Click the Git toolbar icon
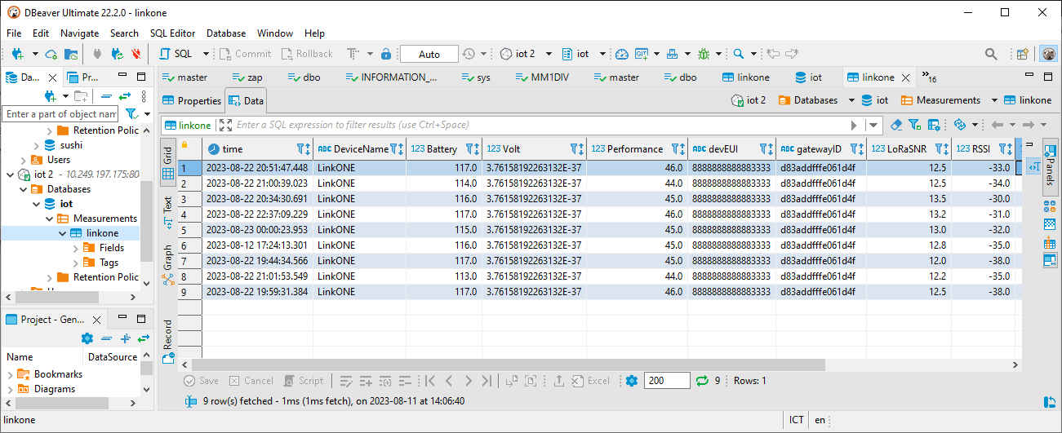 [x=642, y=54]
